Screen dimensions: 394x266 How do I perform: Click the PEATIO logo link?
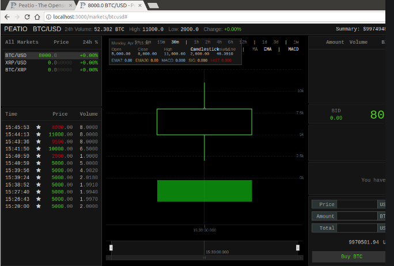pos(15,29)
